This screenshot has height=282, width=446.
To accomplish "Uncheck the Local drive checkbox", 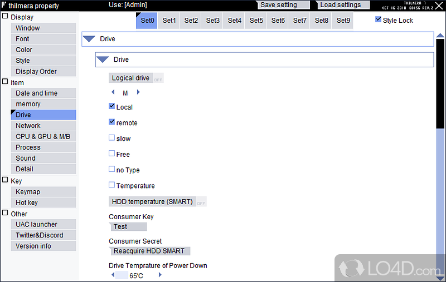I will (112, 106).
